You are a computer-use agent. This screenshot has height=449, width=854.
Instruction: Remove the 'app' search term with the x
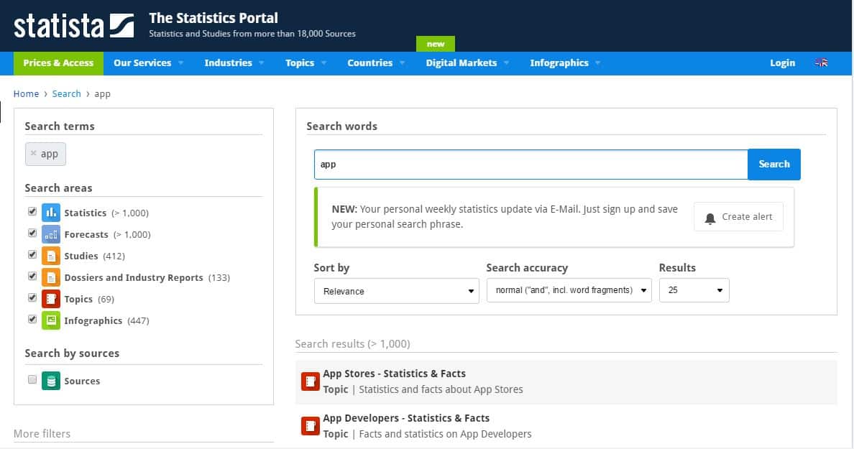click(x=34, y=154)
